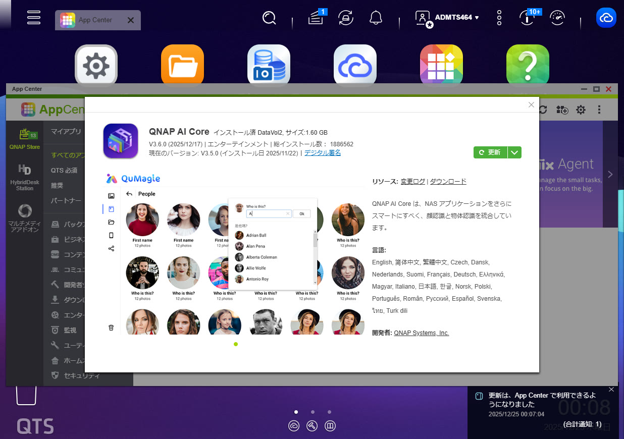The width and height of the screenshot is (624, 439).
Task: Open the Help Center question mark icon
Action: 528,66
